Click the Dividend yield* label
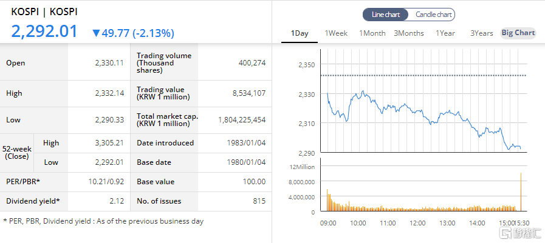Screen dimensions: 545x243 (x=33, y=201)
